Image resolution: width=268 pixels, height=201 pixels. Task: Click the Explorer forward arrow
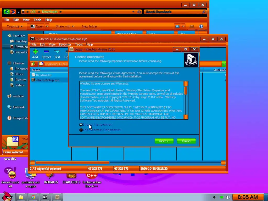[13, 12]
